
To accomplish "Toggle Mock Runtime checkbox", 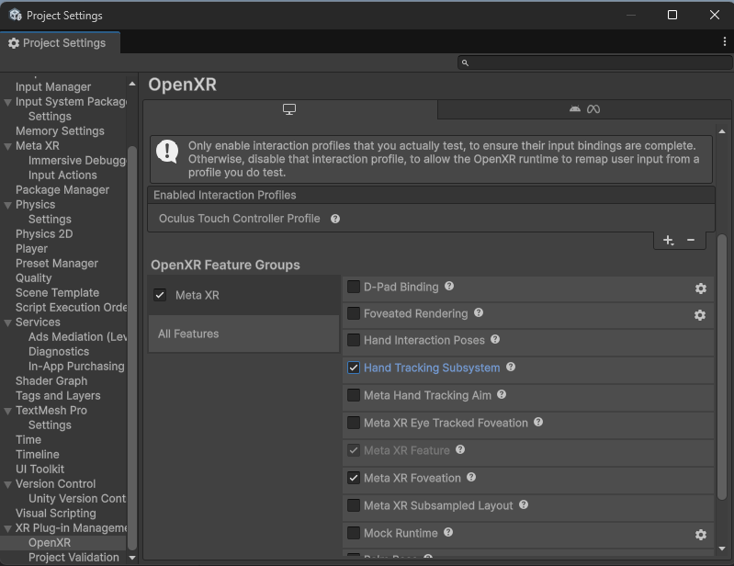I will coord(354,533).
